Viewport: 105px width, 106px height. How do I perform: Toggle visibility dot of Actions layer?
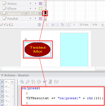point(30,3)
